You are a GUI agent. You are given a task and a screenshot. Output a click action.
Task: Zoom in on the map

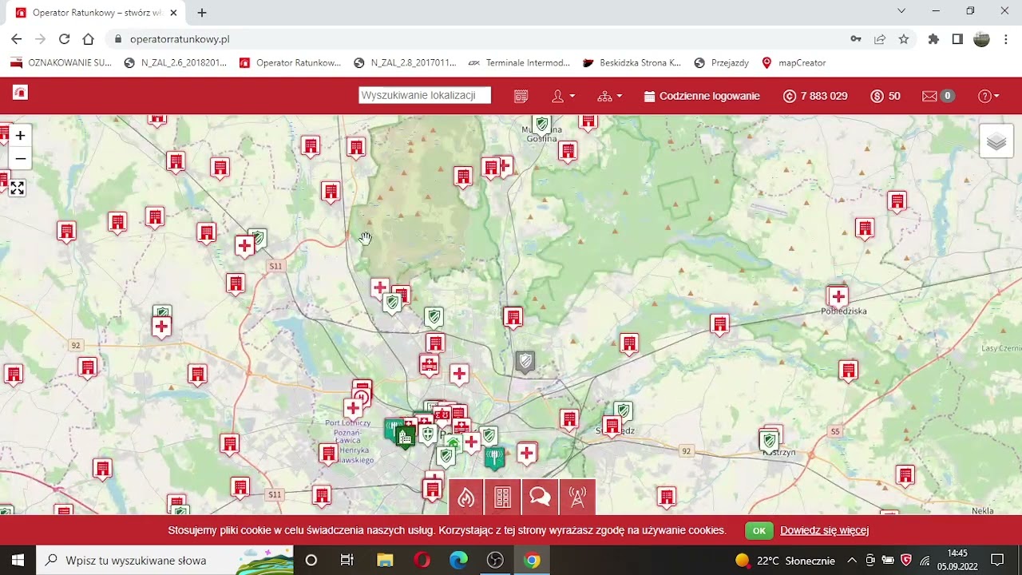pos(20,136)
